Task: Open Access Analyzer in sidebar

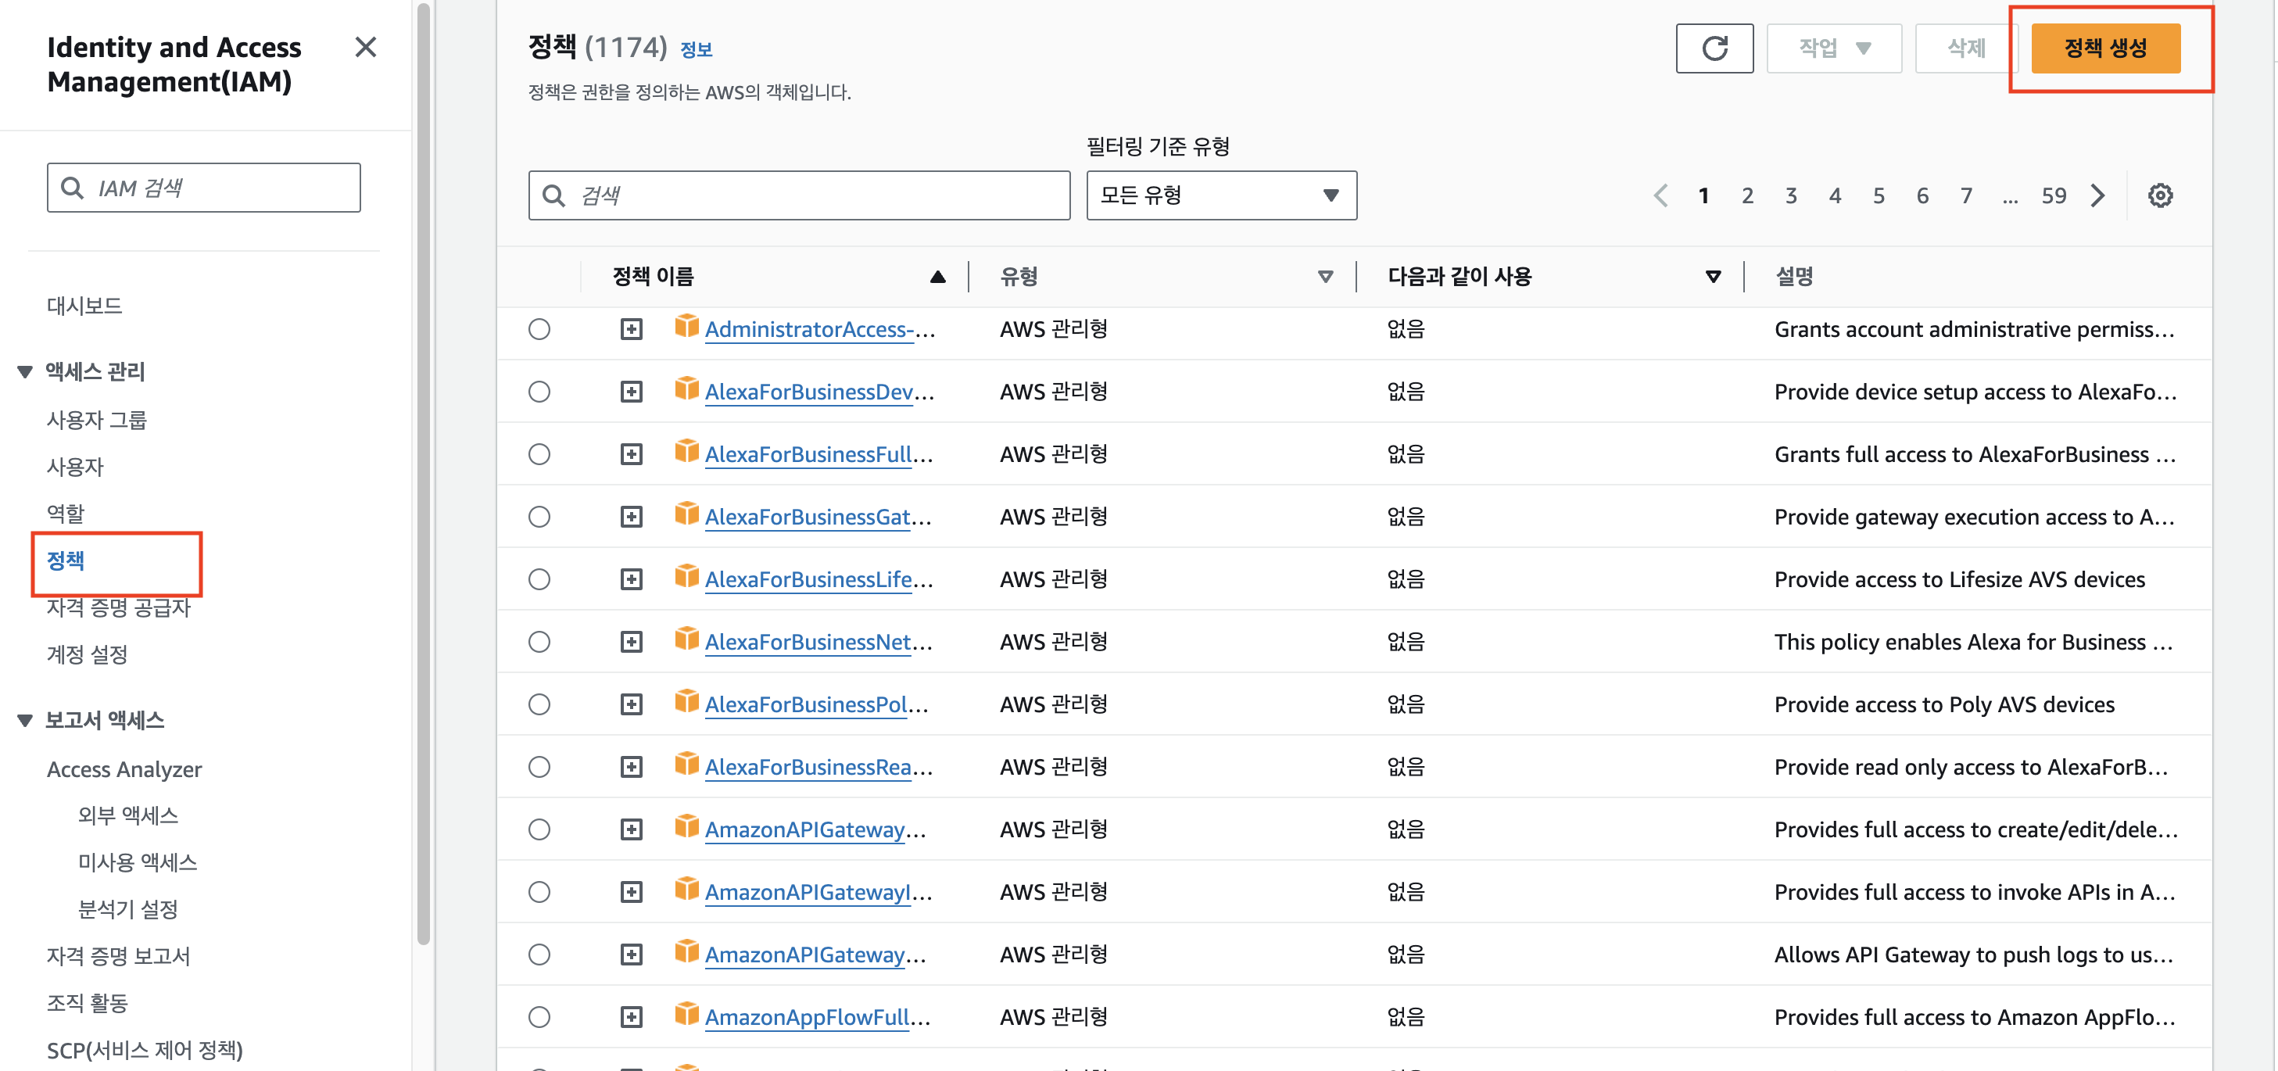Action: pos(124,769)
